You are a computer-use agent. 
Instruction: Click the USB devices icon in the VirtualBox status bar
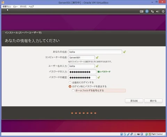pyautogui.click(x=128, y=134)
